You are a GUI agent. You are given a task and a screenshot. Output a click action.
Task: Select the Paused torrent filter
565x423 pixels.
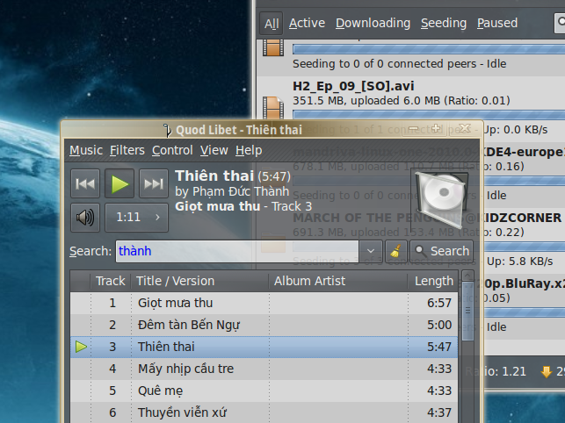(x=497, y=23)
